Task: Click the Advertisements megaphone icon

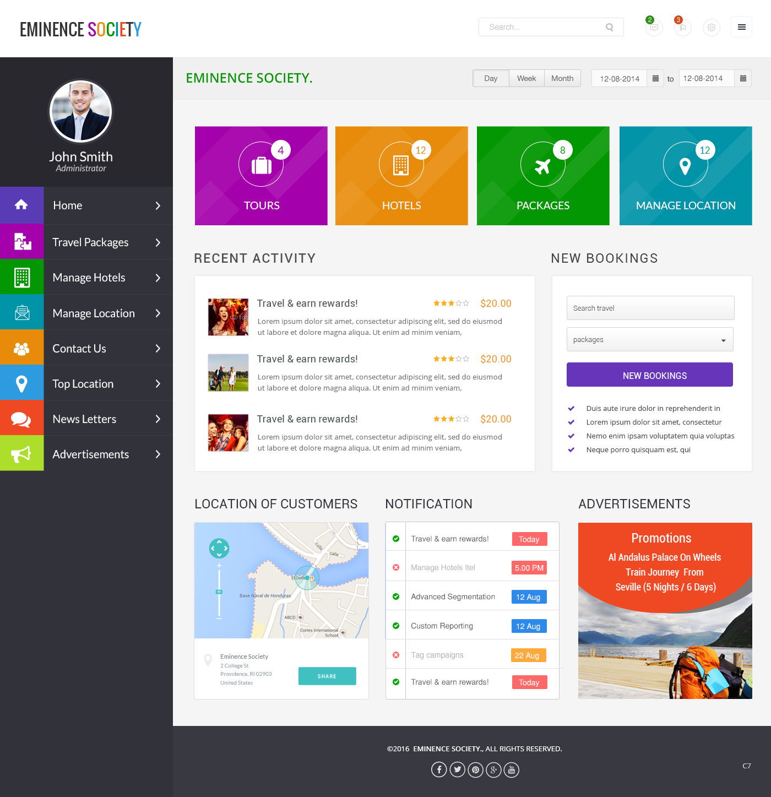Action: click(x=21, y=453)
